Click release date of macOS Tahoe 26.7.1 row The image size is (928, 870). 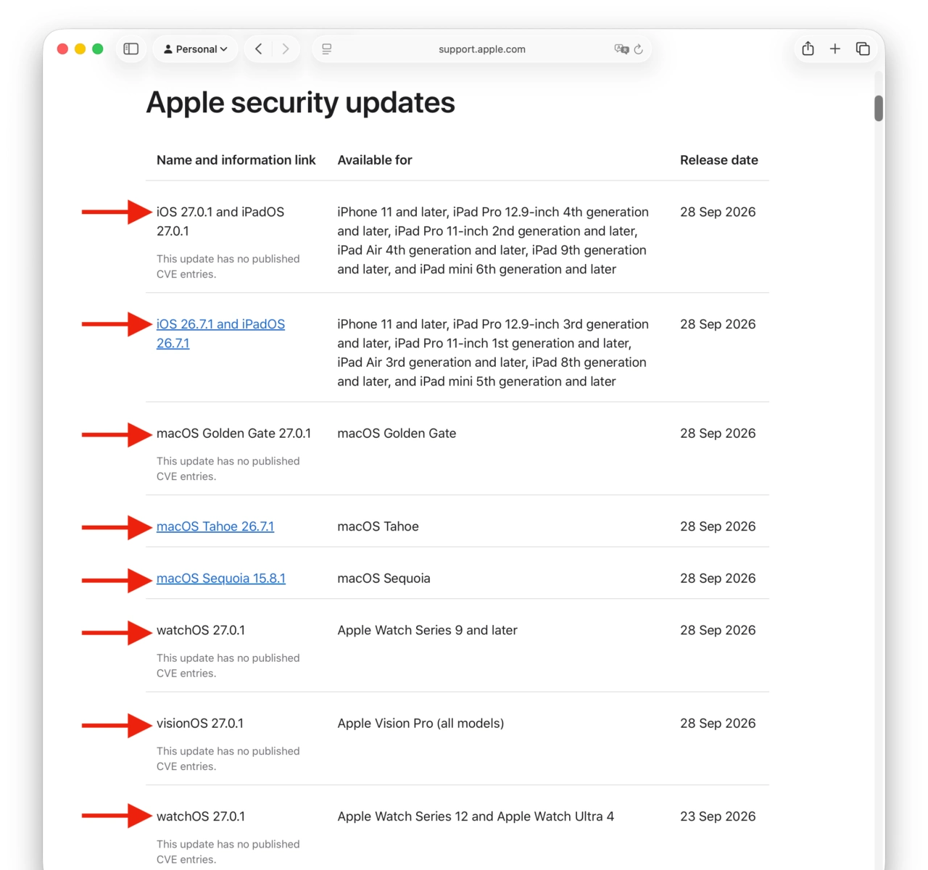(718, 526)
